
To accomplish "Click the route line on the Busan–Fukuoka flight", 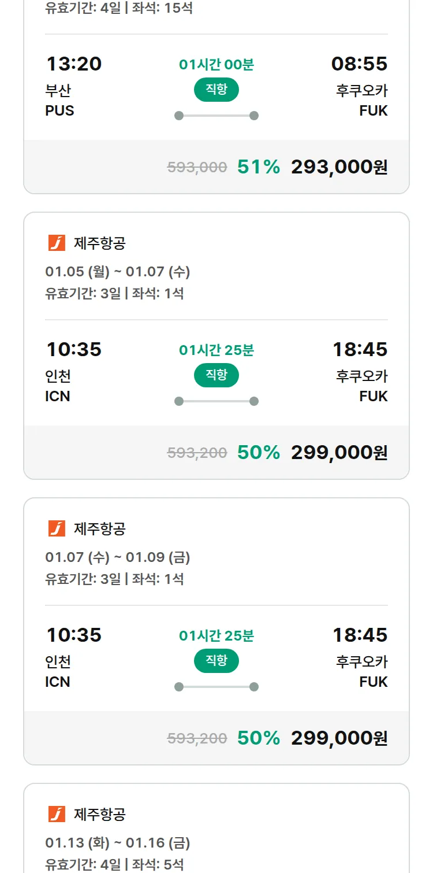I will (x=216, y=116).
